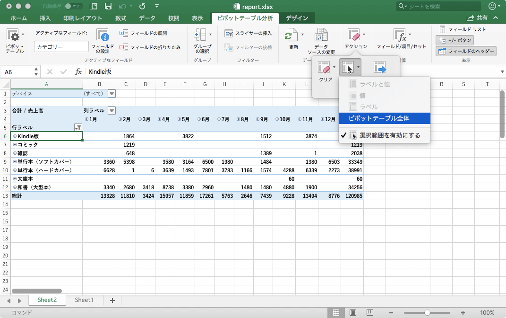
Task: Open Group Selection (グループの選択)
Action: [202, 40]
